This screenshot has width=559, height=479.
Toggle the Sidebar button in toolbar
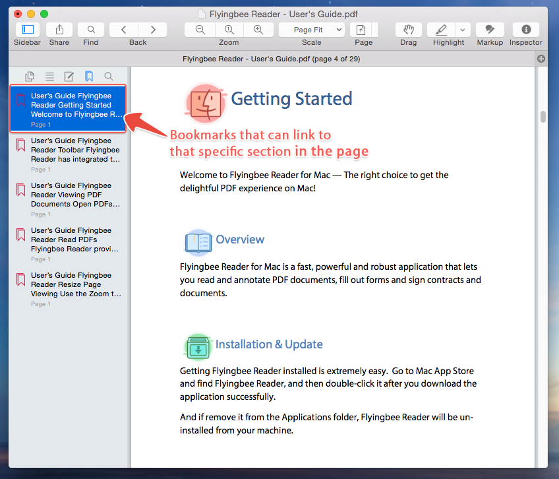pos(28,30)
